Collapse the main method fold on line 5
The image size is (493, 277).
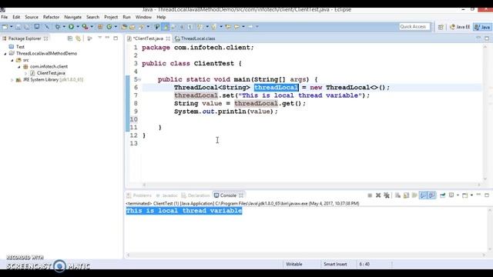139,79
